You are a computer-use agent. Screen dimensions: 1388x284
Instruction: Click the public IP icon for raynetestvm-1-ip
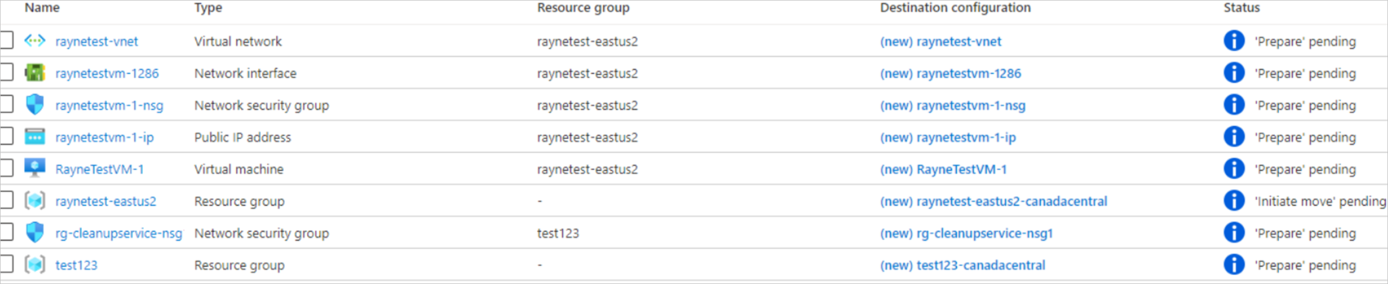[x=35, y=137]
